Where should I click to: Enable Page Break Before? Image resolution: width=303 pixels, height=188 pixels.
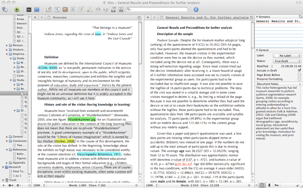pyautogui.click(x=299, y=75)
